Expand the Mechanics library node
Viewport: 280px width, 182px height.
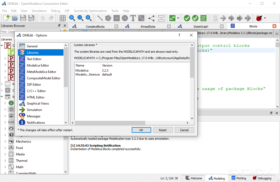coord(5,141)
